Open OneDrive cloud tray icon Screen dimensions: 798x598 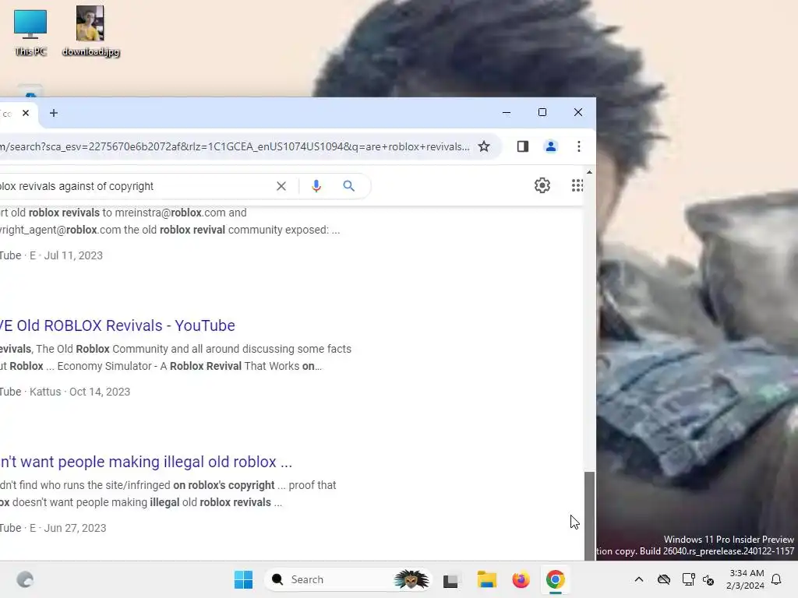pos(664,579)
